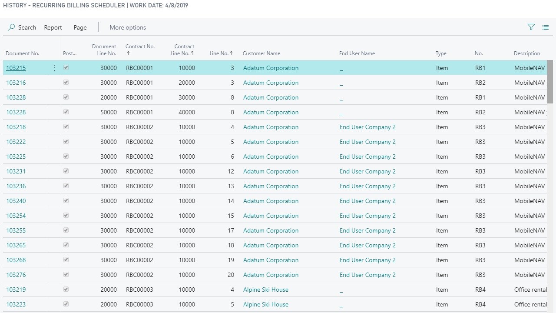Viewport: 556px width, 313px height.
Task: Open document 103216 link
Action: [x=16, y=83]
